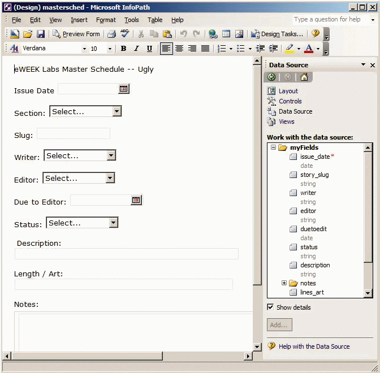Click the Decrease Indent icon
Screen dimensions: 380x373
(x=261, y=49)
